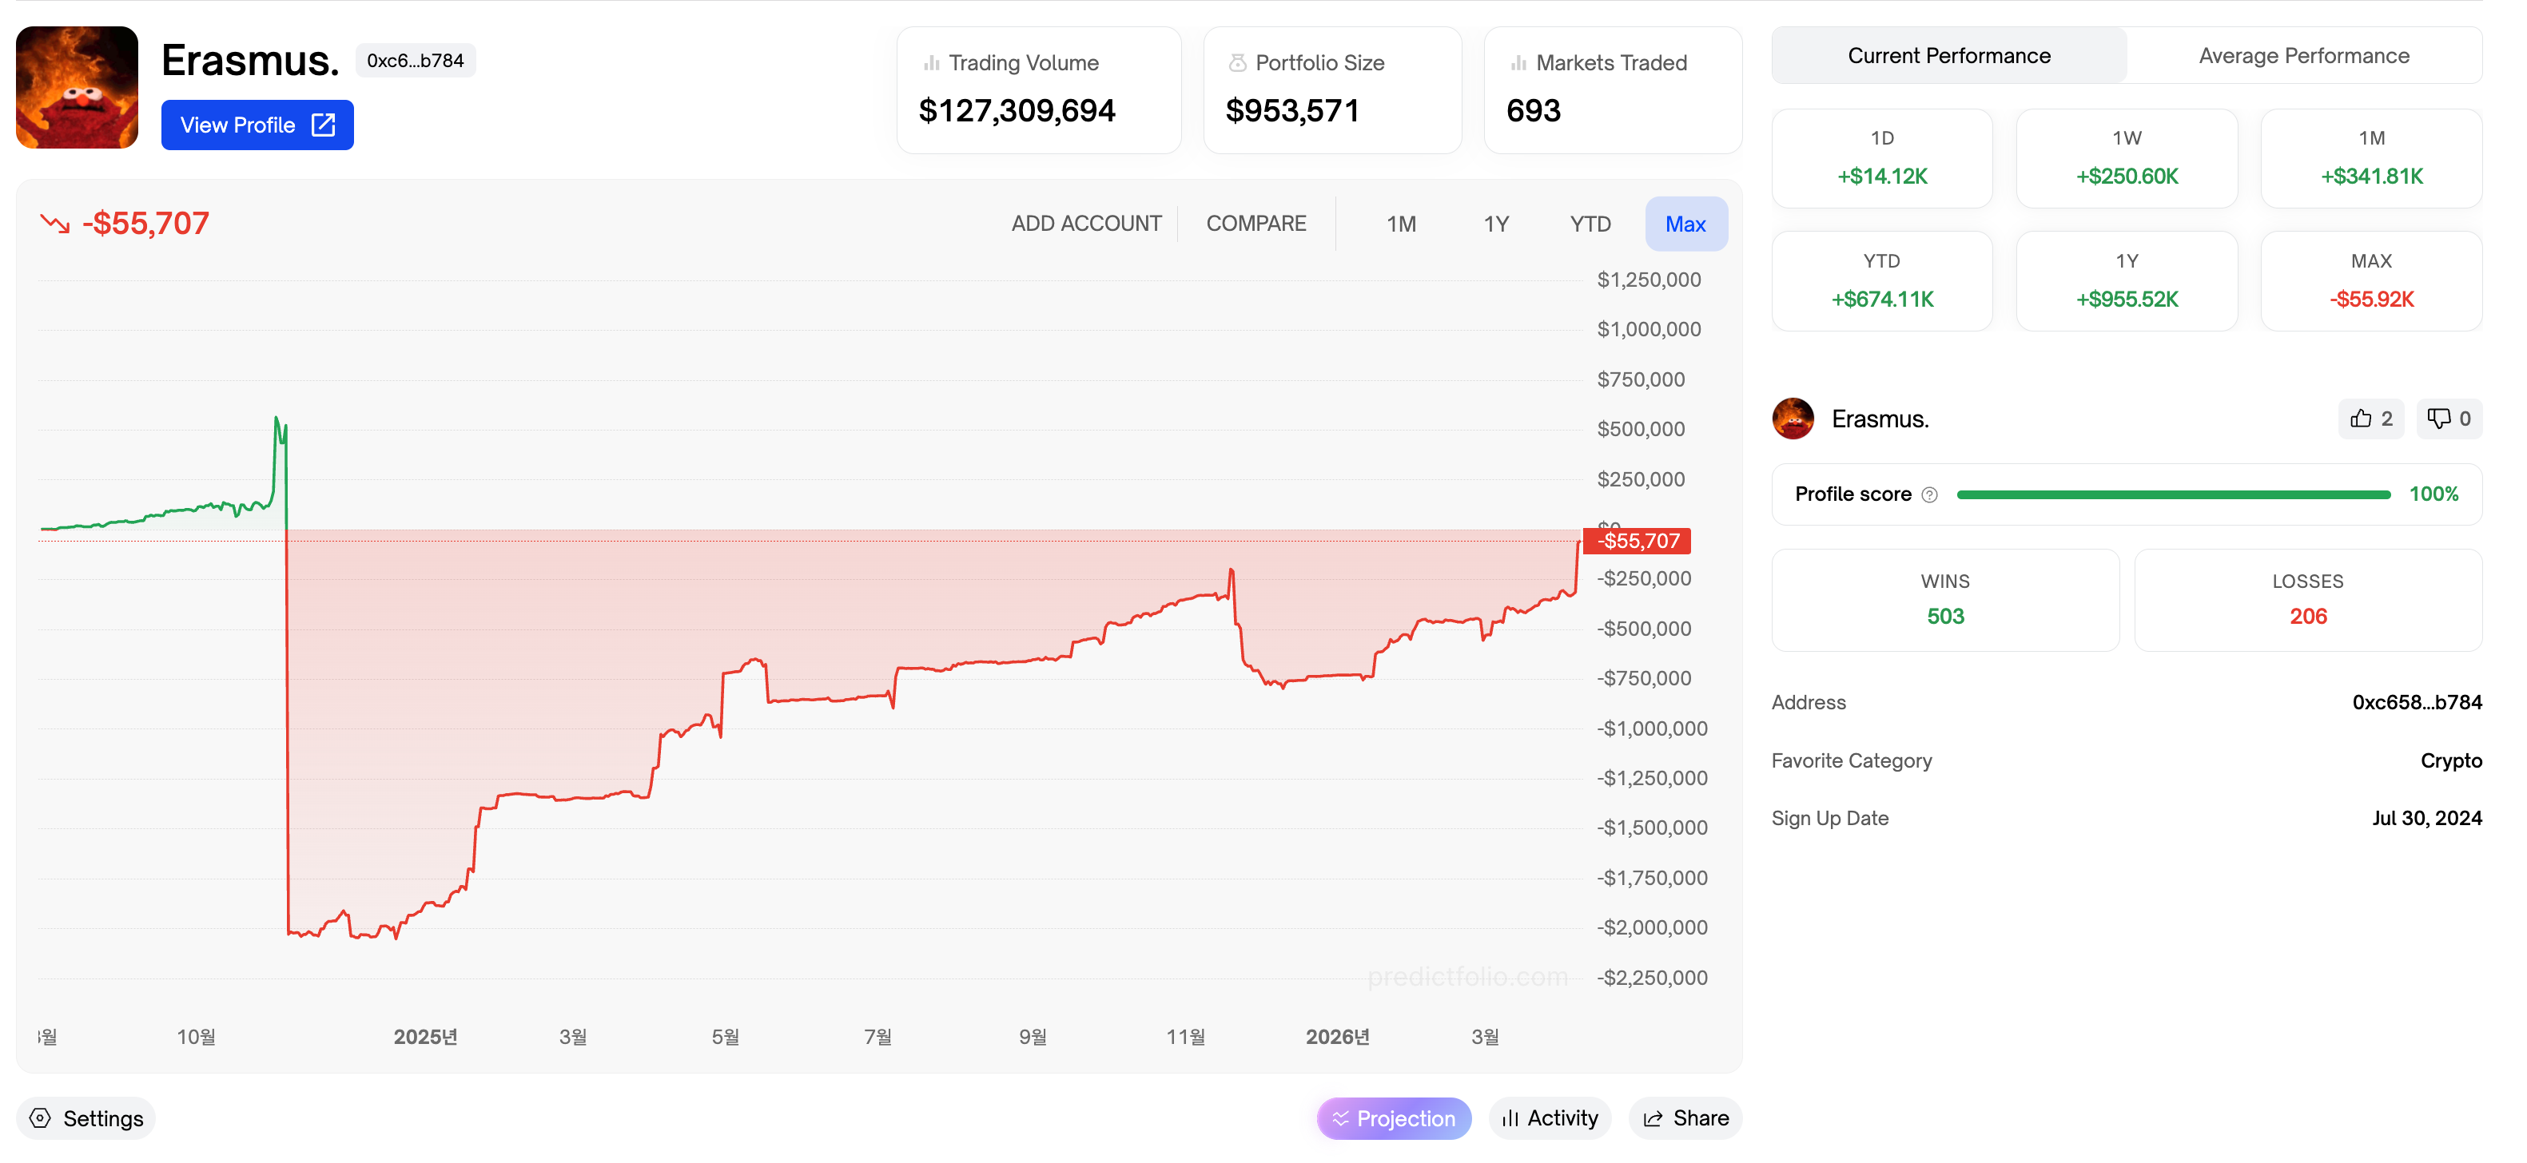Select the YTD chart range

tap(1590, 224)
